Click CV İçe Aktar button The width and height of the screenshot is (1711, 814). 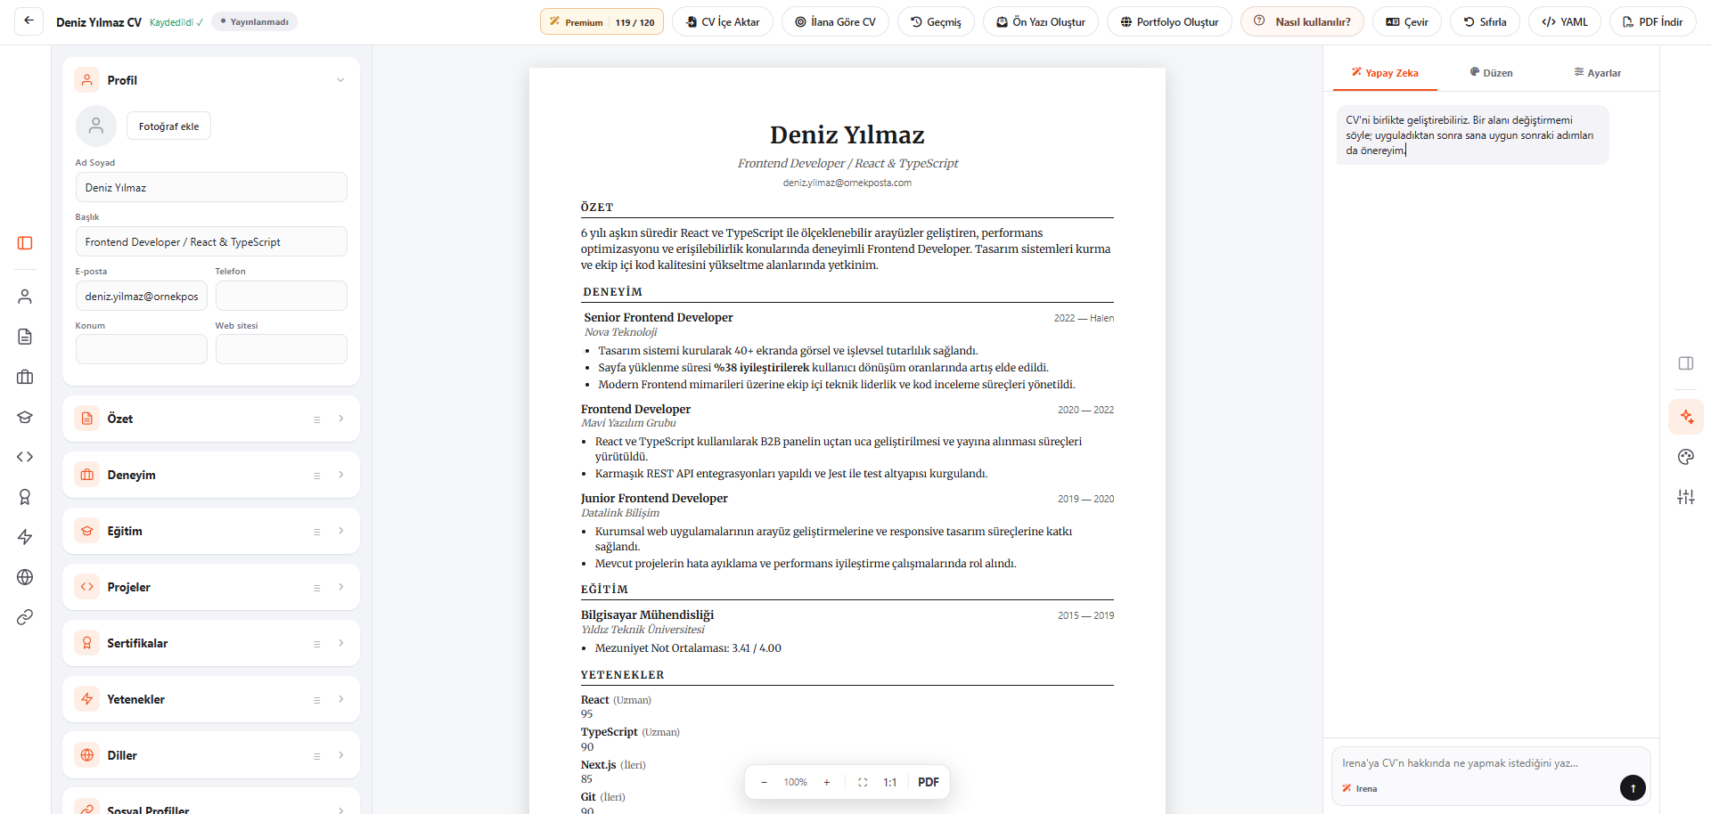pyautogui.click(x=723, y=21)
